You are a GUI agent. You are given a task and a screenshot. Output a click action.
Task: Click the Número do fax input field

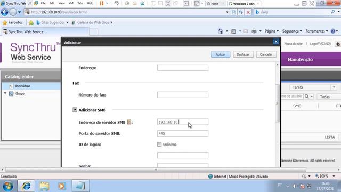[182, 95]
